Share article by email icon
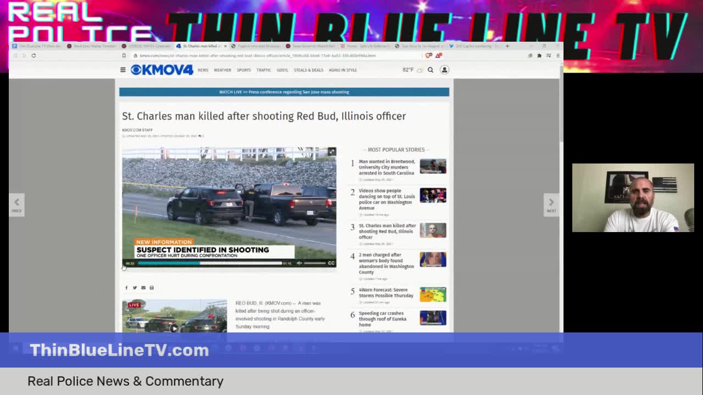The width and height of the screenshot is (703, 395). pyautogui.click(x=143, y=287)
